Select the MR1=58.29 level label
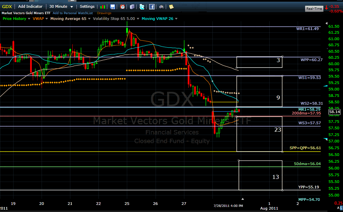The width and height of the screenshot is (343, 212). click(x=309, y=109)
